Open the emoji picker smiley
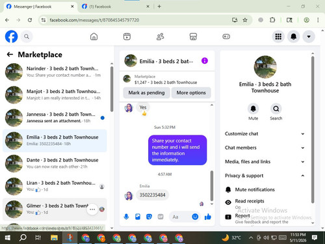Image resolution: width=325 pixels, height=244 pixels. 195,217
